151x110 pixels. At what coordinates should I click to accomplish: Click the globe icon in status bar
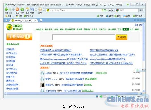coord(97,96)
